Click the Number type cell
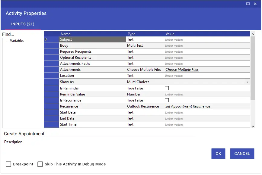This screenshot has height=175, width=262. (145, 94)
